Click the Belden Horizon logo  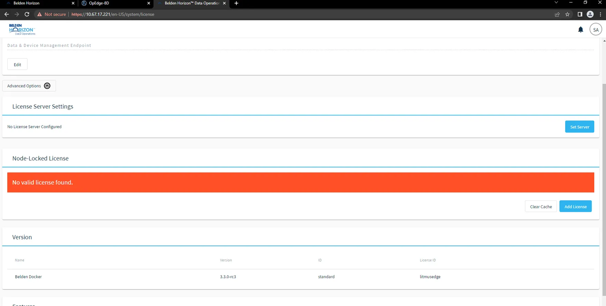[22, 29]
